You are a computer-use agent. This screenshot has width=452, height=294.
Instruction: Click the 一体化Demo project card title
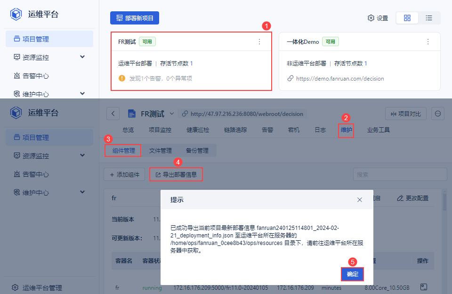pyautogui.click(x=303, y=42)
